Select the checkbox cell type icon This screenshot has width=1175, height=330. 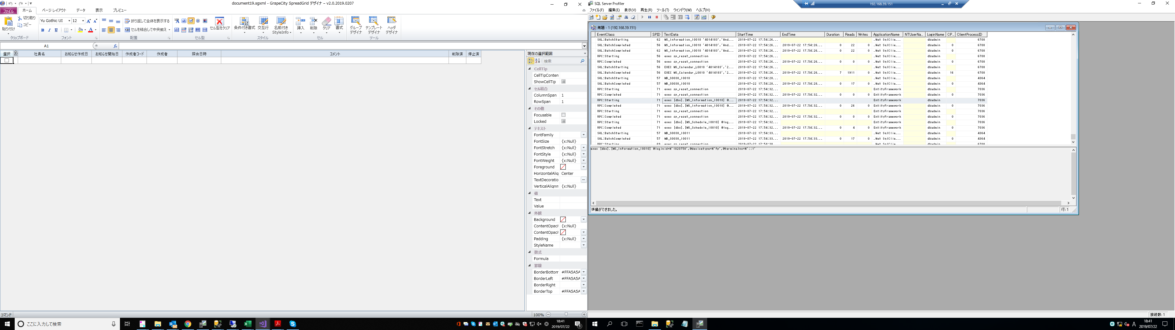click(x=191, y=21)
